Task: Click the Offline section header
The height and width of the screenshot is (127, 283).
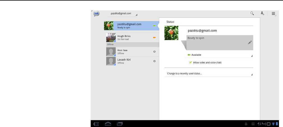Action: pyautogui.click(x=133, y=45)
